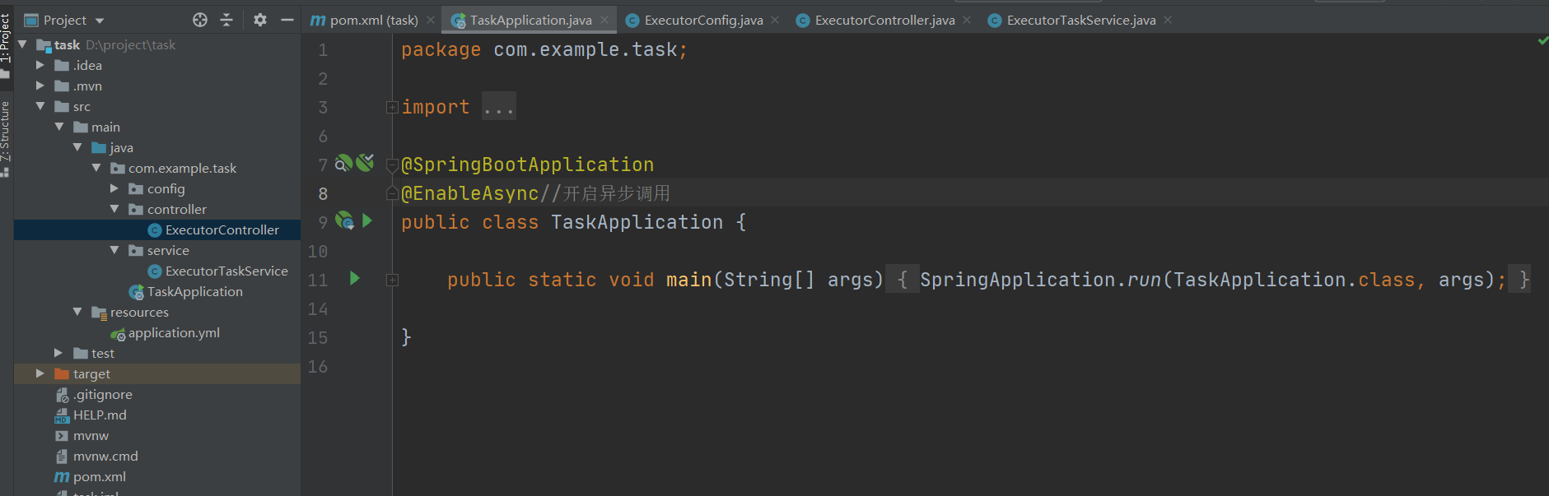The image size is (1549, 496).
Task: Close the ExecutorConfig.java tab
Action: [x=775, y=20]
